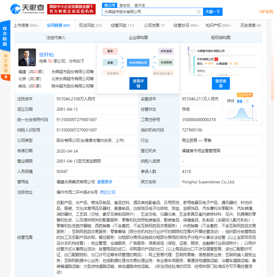Click the 查看详情 button on structure chart
Viewport: 274px width, 277px height.
pos(138,83)
